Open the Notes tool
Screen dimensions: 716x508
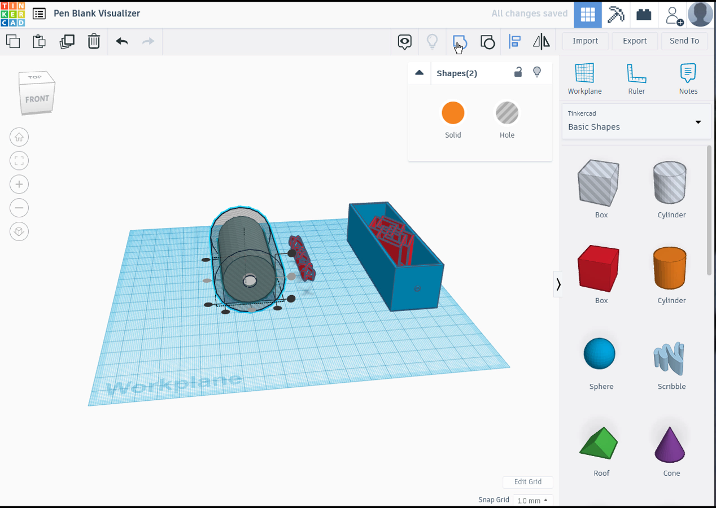pos(688,78)
